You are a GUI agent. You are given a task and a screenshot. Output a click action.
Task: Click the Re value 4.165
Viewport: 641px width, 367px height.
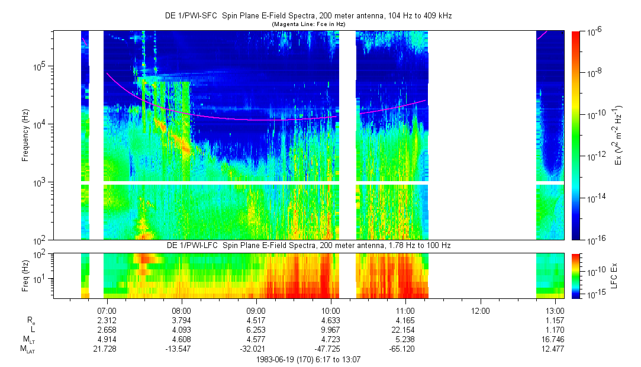click(405, 320)
